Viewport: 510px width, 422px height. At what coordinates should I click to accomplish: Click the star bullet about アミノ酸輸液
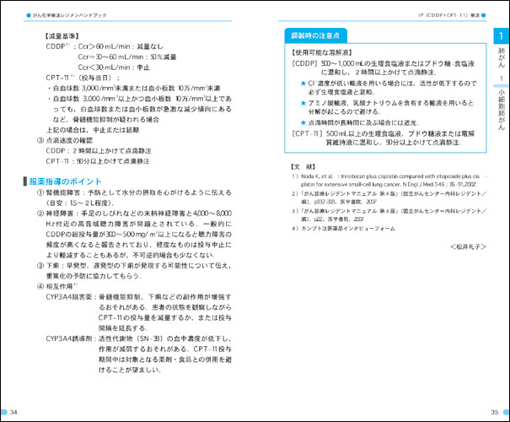pyautogui.click(x=303, y=101)
